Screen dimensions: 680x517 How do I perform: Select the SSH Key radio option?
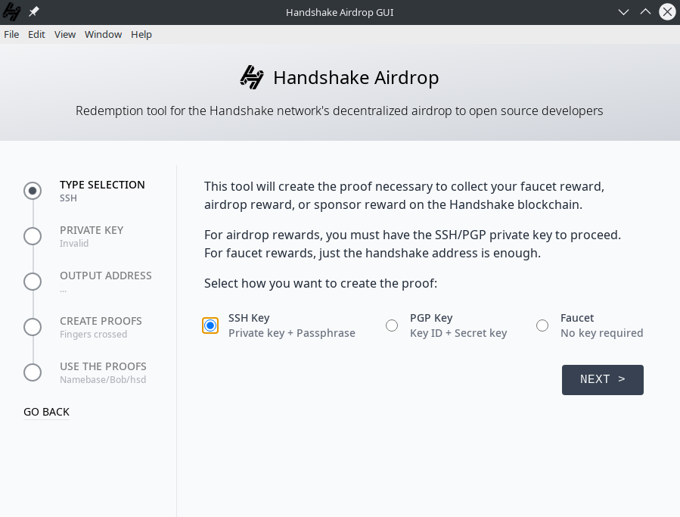pyautogui.click(x=210, y=325)
